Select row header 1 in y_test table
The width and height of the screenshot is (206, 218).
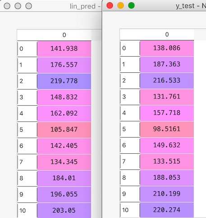click(x=130, y=64)
